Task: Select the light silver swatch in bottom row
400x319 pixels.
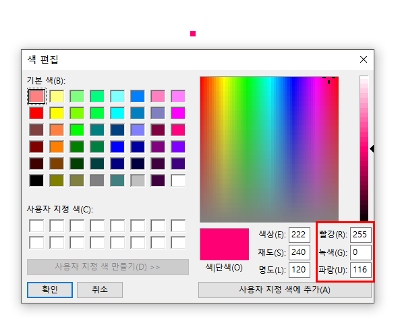Action: coord(138,181)
